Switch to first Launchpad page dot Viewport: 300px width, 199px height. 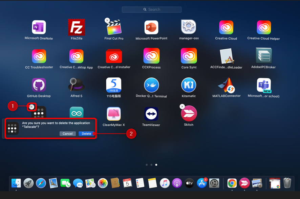click(147, 165)
